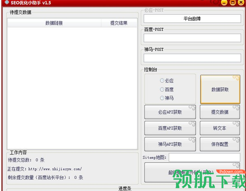Click the 转文本 button
Viewport: 246px width, 191px height.
[220, 128]
